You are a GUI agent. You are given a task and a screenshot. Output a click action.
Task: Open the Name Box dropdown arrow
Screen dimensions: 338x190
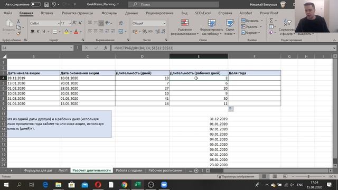coord(71,48)
